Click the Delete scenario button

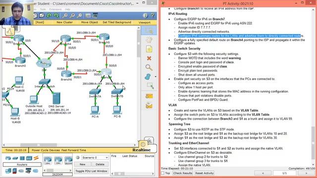100,164
